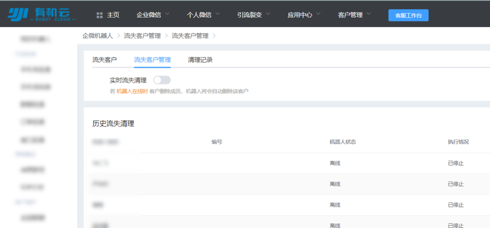
Task: Open the 引流裂变 dropdown
Action: [254, 15]
